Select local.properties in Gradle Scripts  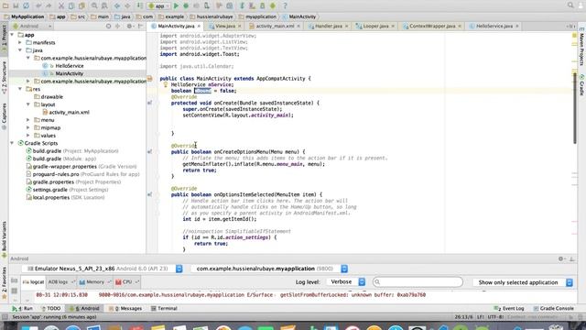(x=51, y=197)
